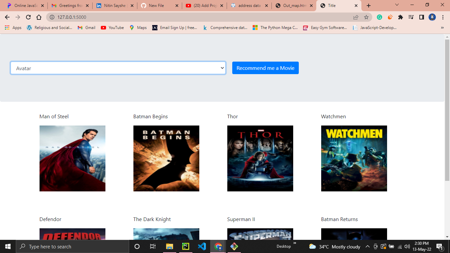
Task: Toggle the browser side panel icon
Action: coord(421,17)
